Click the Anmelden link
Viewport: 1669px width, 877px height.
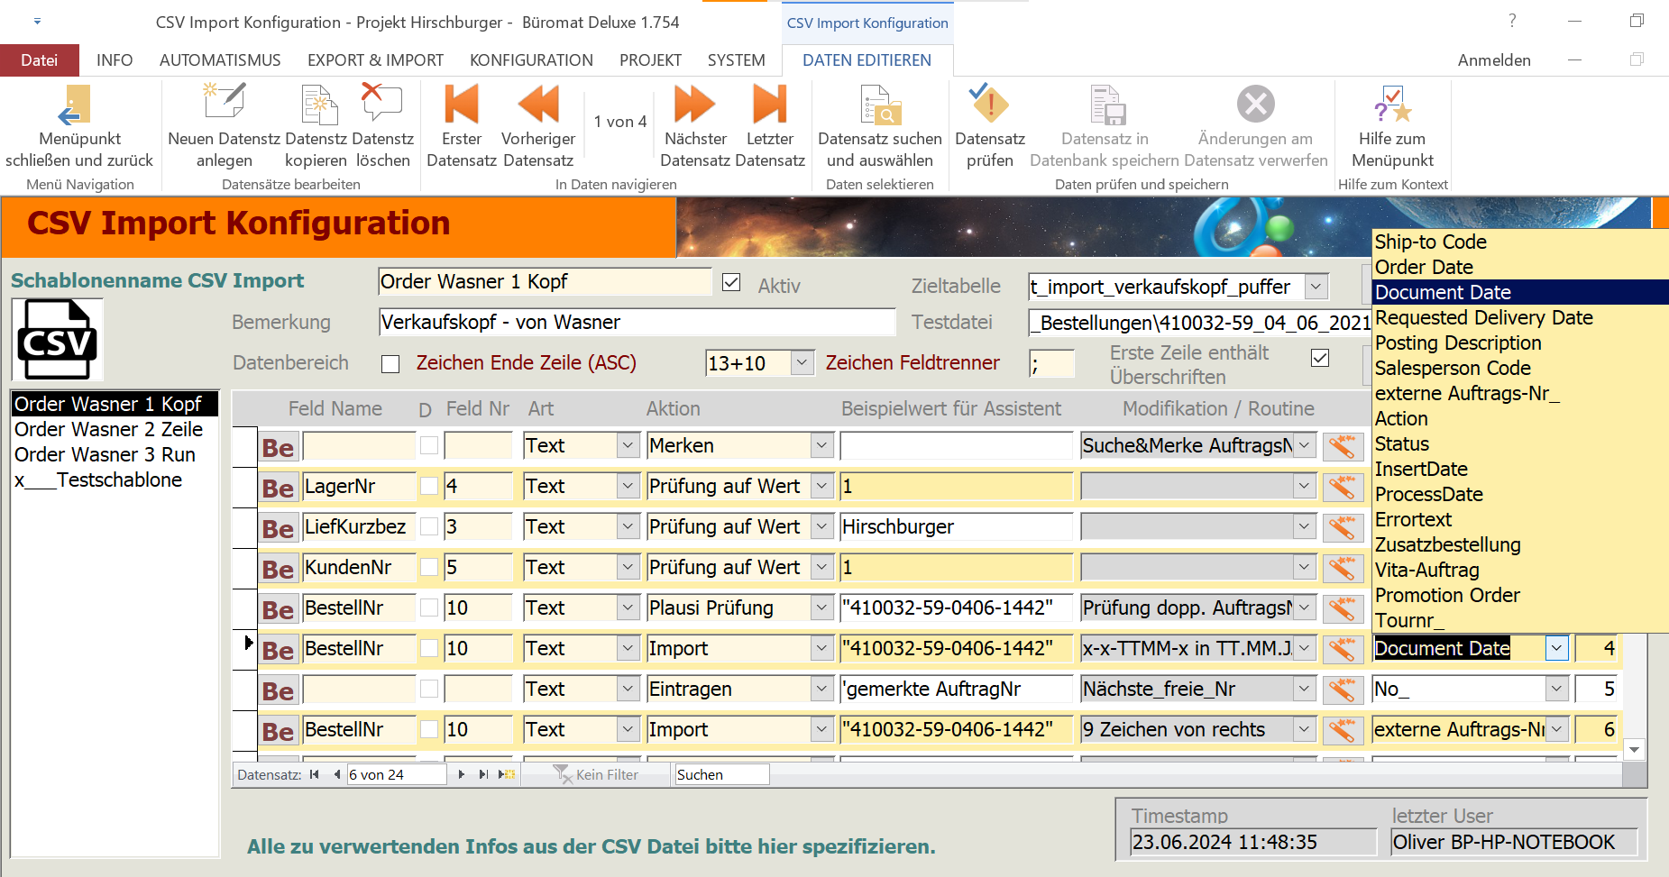point(1493,60)
